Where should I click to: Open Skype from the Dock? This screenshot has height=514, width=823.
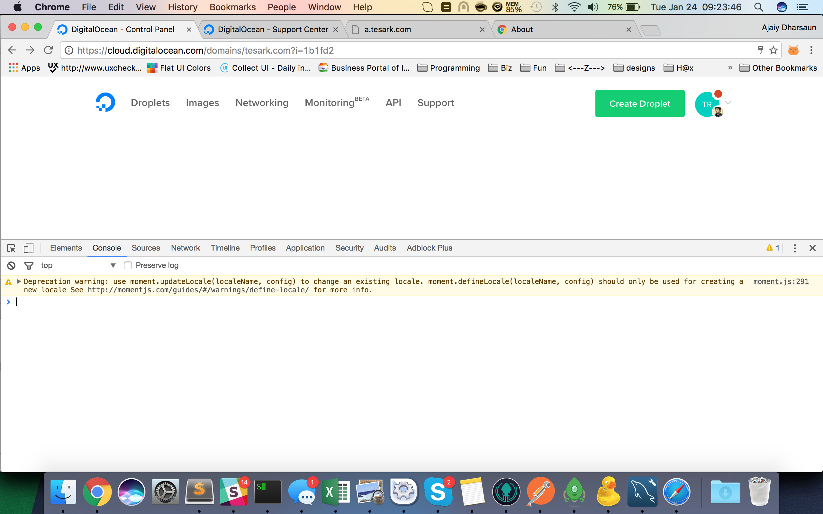coord(438,492)
